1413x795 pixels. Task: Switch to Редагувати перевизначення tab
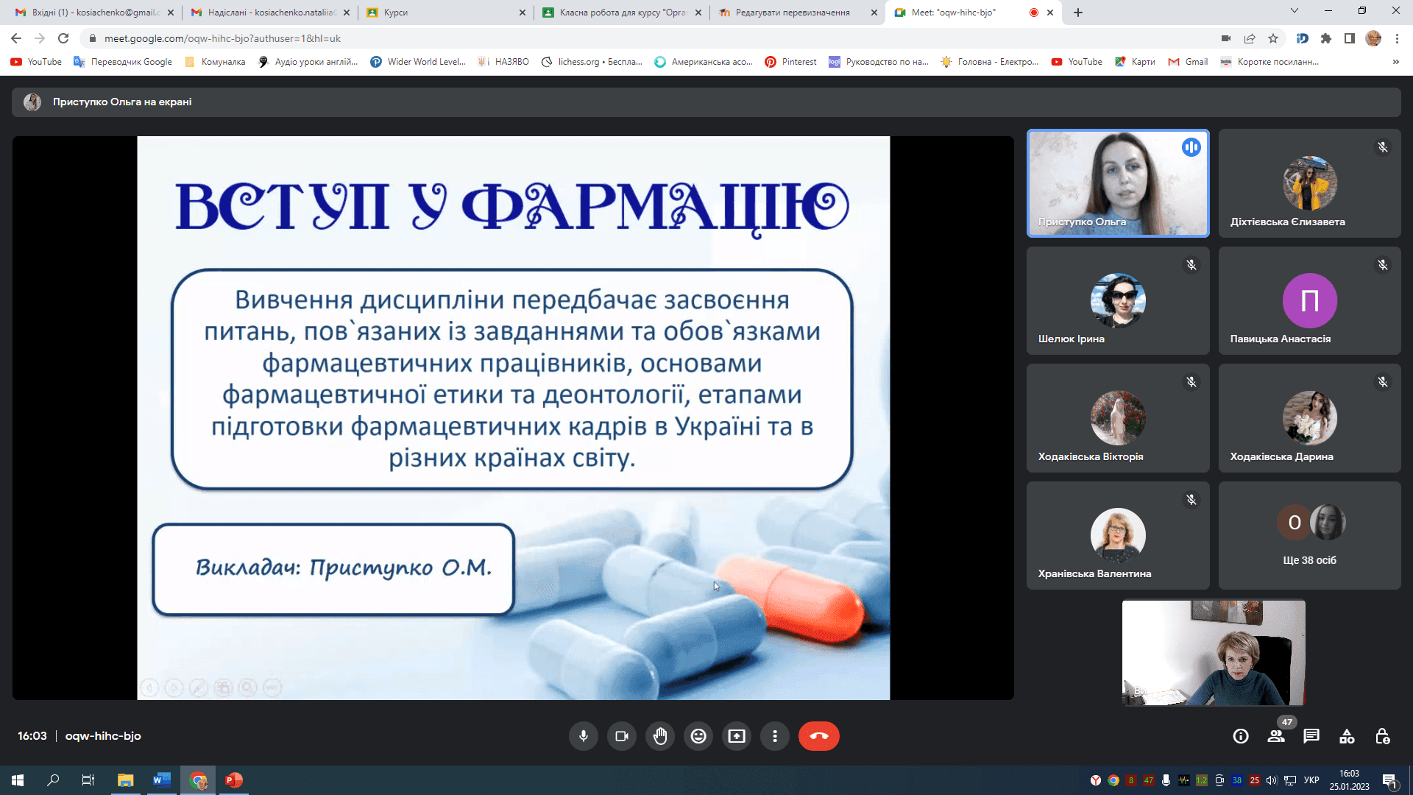click(x=796, y=13)
